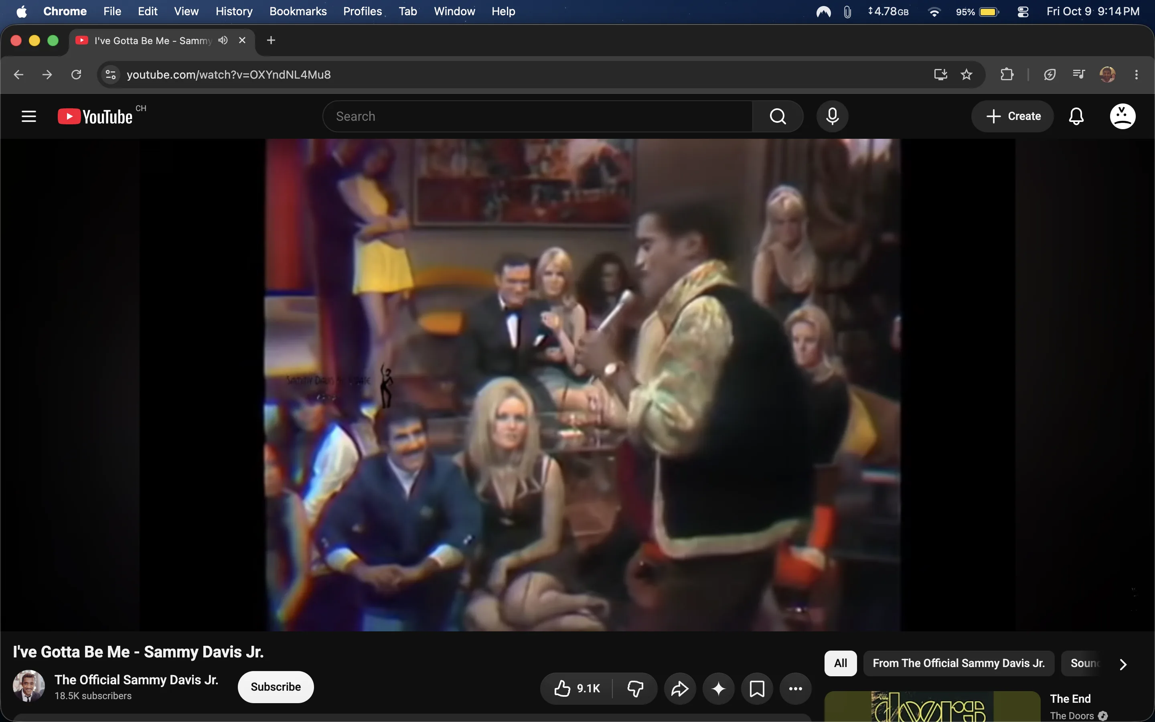Image resolution: width=1155 pixels, height=722 pixels.
Task: Dislike the video with thumbs down
Action: tap(635, 688)
